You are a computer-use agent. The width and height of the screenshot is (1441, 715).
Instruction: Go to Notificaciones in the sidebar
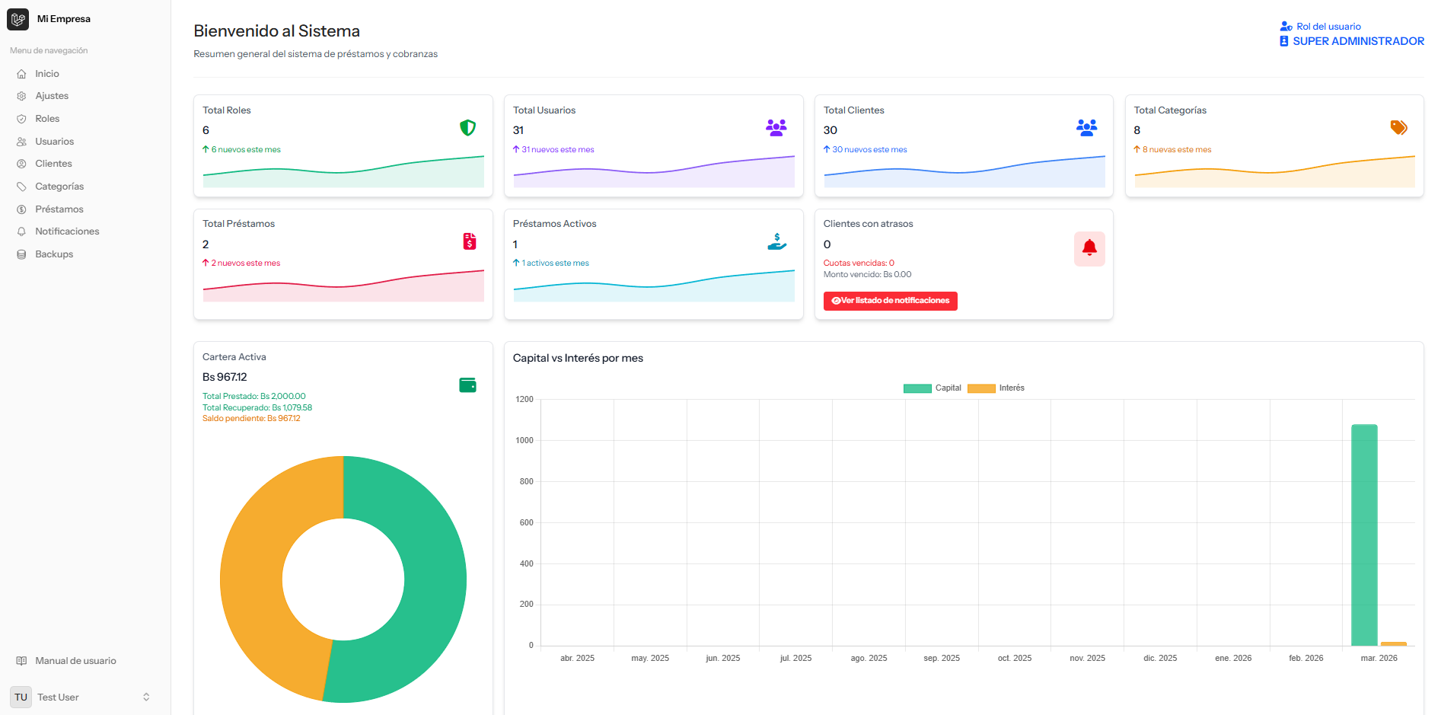pyautogui.click(x=67, y=231)
